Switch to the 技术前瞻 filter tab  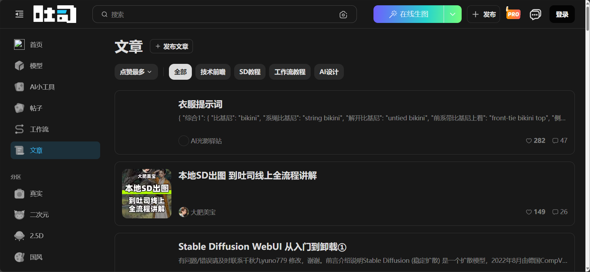click(x=213, y=72)
